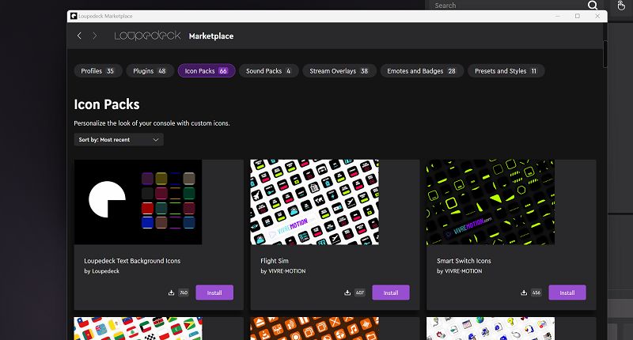Open the Emotes and Badges tab

coord(422,71)
